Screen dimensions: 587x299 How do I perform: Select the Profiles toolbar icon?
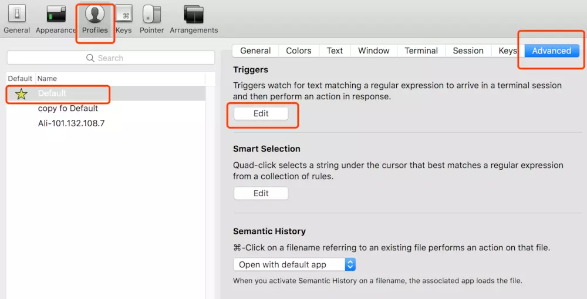[x=95, y=19]
